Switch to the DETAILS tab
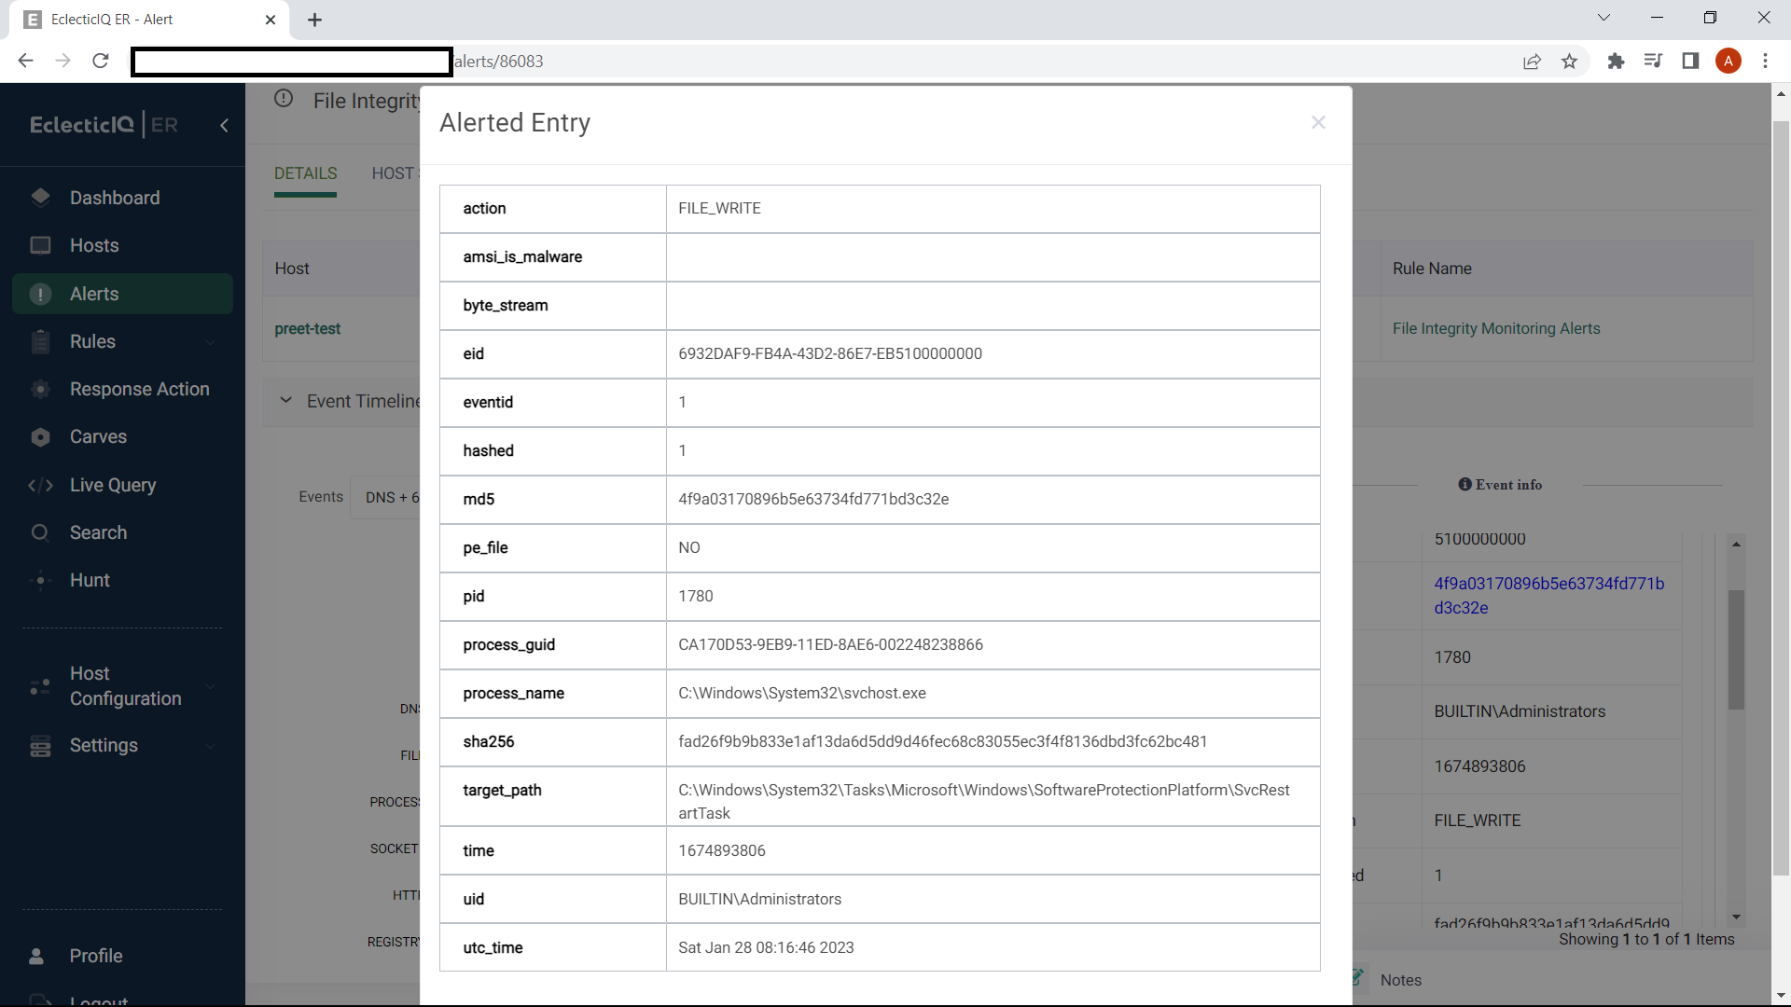 click(305, 173)
